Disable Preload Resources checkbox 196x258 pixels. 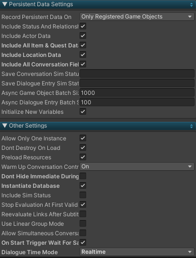click(x=83, y=157)
